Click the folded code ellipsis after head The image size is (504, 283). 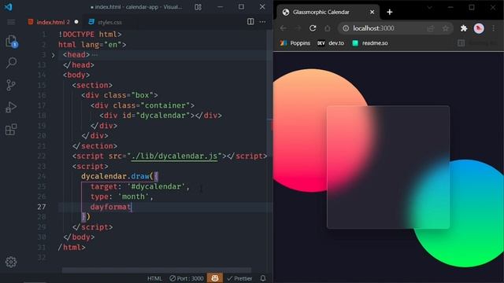pyautogui.click(x=94, y=55)
